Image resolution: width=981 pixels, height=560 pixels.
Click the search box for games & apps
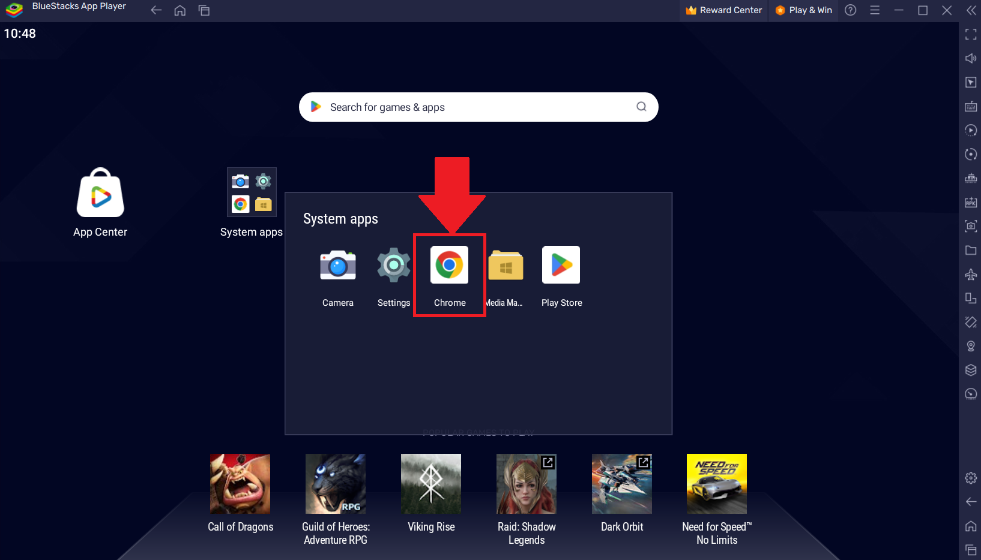tap(478, 107)
